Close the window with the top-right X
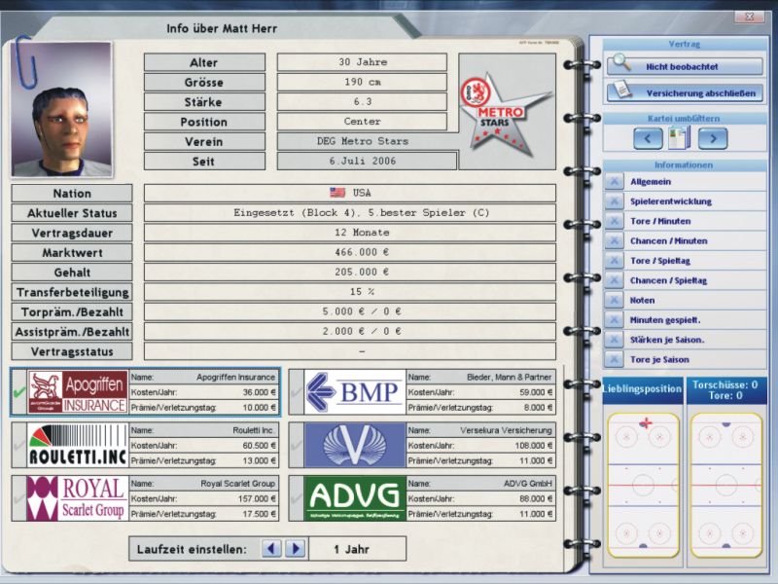The width and height of the screenshot is (778, 584). tap(749, 17)
